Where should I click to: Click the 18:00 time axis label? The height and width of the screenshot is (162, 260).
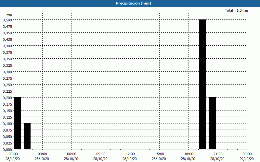pos(189,154)
